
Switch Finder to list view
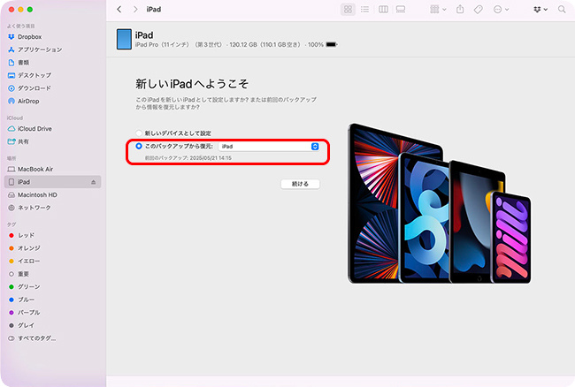364,10
